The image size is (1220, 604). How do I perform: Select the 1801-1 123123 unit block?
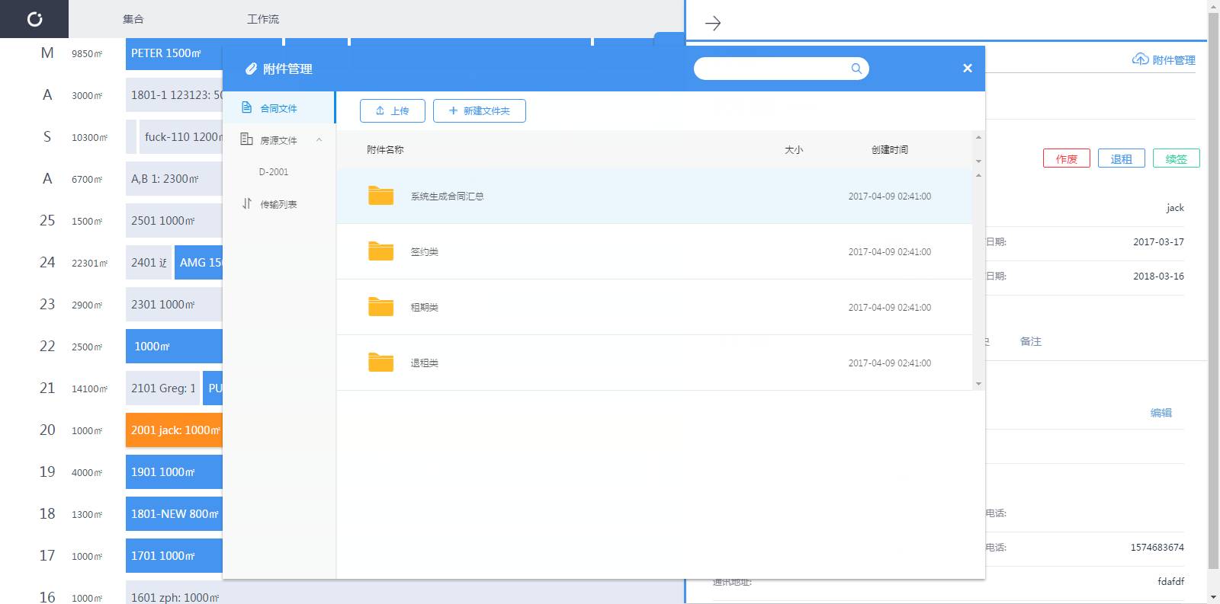coord(174,95)
